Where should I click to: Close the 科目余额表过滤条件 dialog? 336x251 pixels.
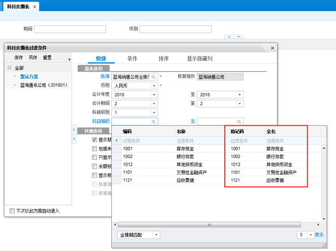(272, 48)
